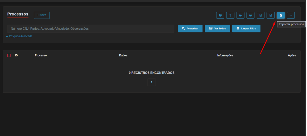
Task: Click the + Novo button
Action: pos(42,15)
